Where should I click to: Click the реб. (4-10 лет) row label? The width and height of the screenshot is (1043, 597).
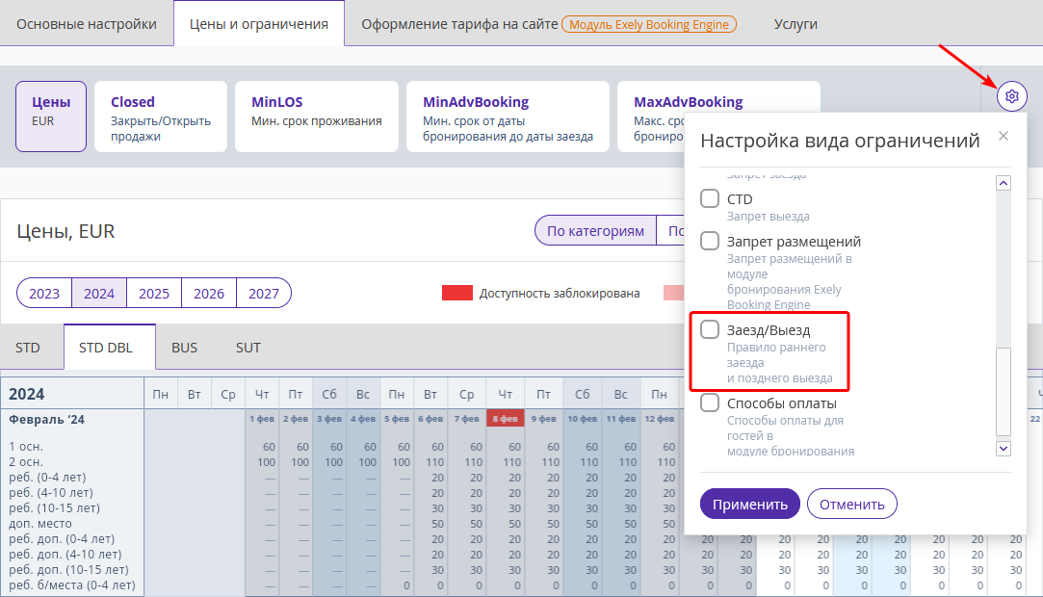(x=51, y=493)
